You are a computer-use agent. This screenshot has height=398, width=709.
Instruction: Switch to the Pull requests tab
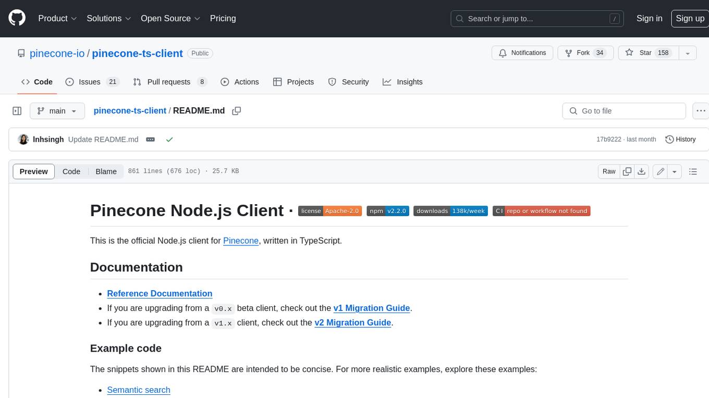coord(170,82)
